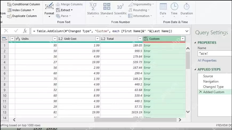Image resolution: width=232 pixels, height=130 pixels.
Task: Click the Units value 95
Action: (x=55, y=45)
